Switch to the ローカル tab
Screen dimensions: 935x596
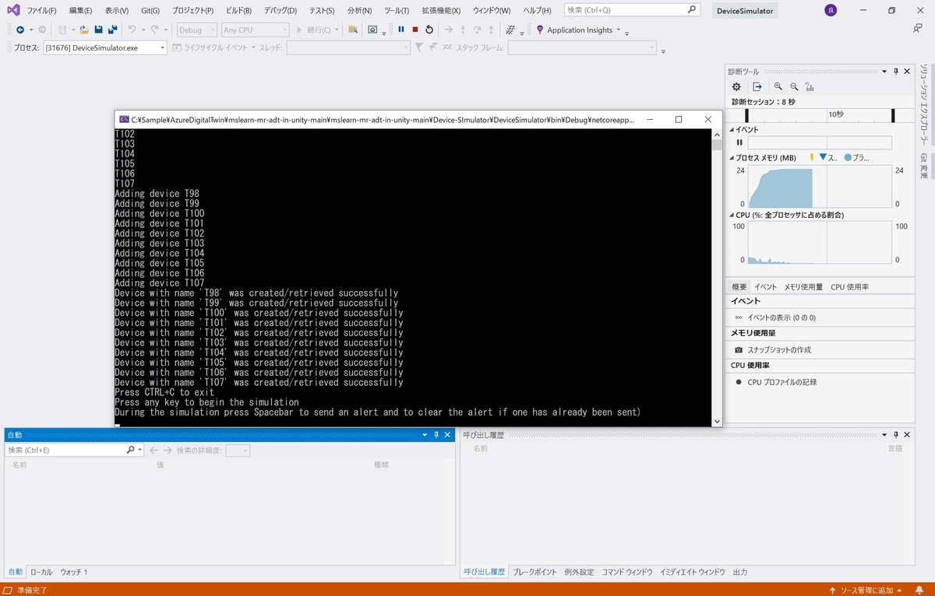coord(41,572)
